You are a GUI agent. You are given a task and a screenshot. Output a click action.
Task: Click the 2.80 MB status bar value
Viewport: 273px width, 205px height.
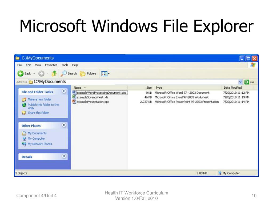pos(202,173)
